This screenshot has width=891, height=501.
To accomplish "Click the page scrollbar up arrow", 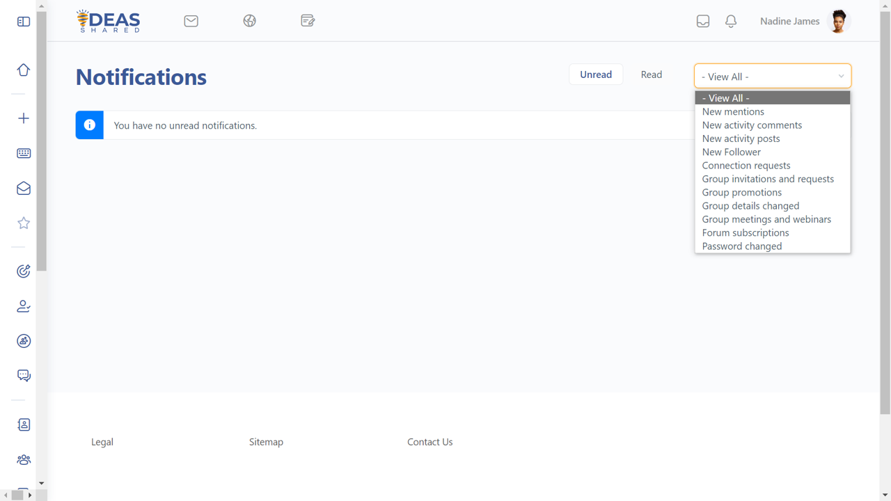I will tap(885, 6).
